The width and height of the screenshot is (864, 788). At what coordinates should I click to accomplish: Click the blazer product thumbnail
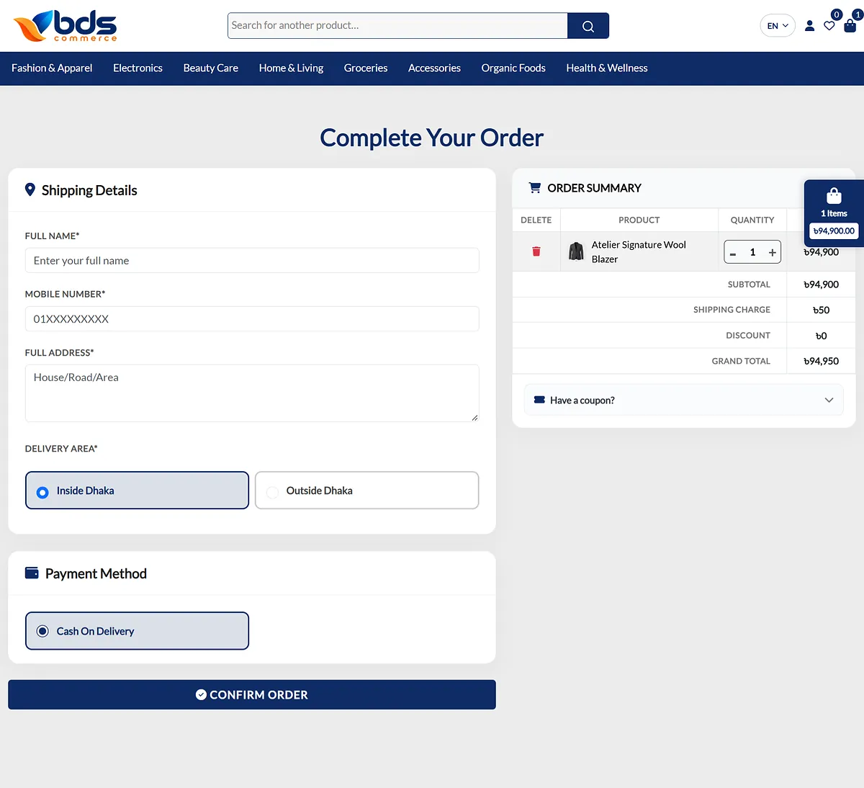pyautogui.click(x=576, y=251)
